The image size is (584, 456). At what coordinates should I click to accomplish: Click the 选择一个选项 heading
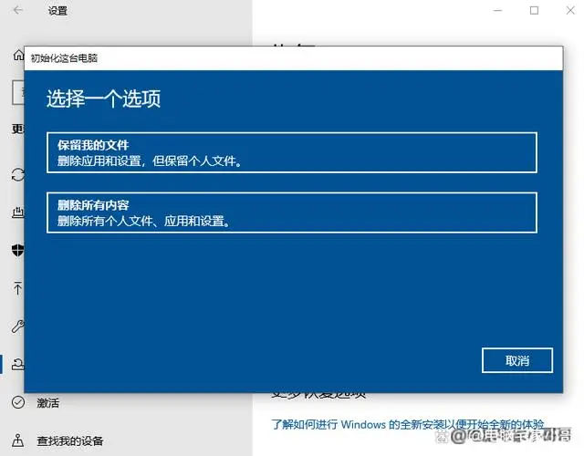(x=103, y=98)
